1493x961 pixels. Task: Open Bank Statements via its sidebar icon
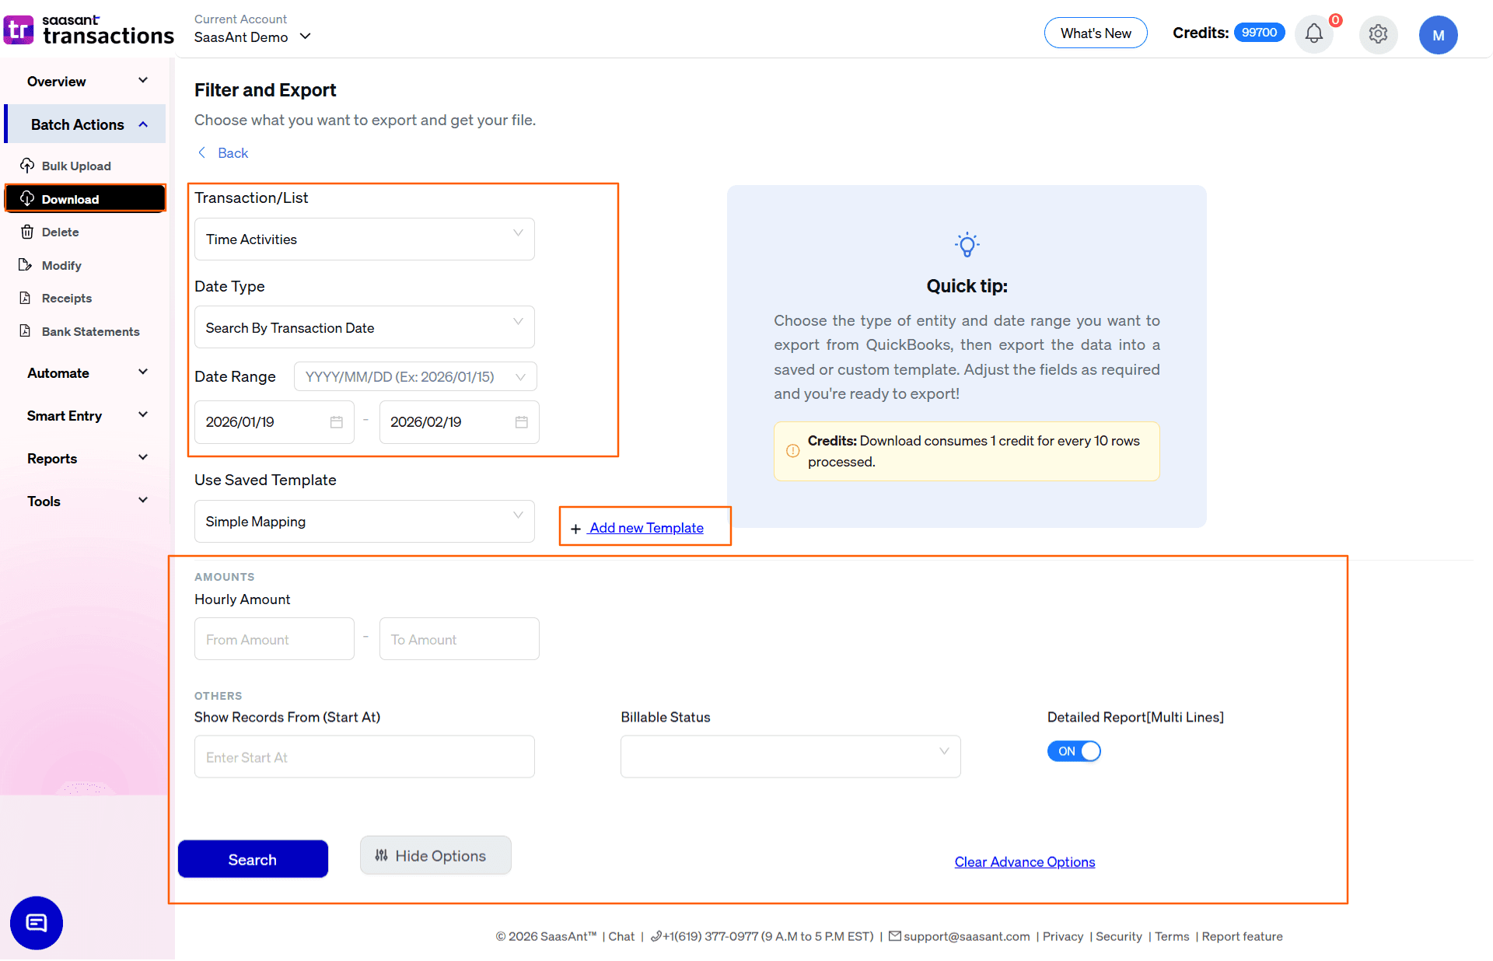coord(27,331)
